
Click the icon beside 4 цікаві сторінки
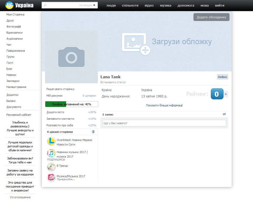pos(93,132)
